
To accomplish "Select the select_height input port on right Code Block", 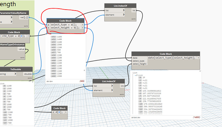I will (x=139, y=64).
